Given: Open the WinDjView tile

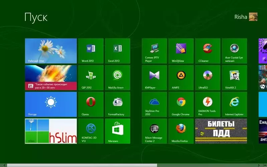Looking at the screenshot, I should 181,51.
